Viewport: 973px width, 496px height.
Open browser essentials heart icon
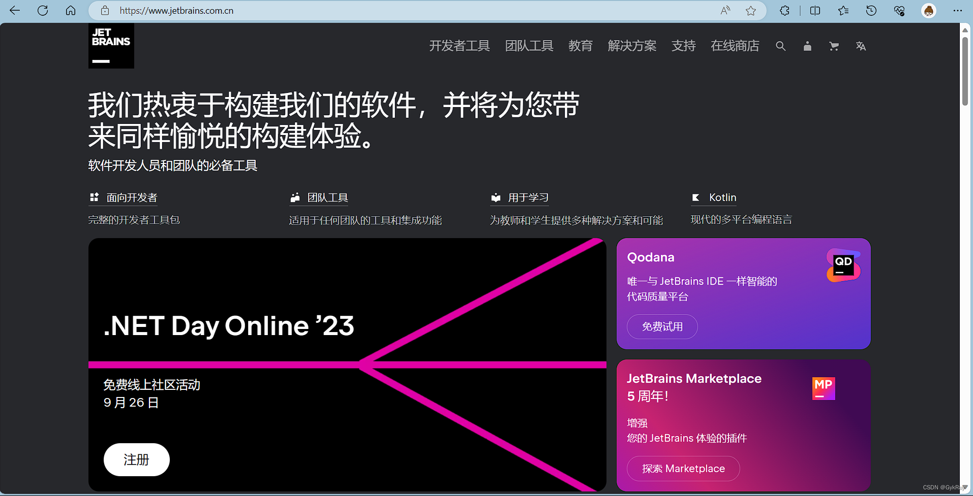(x=899, y=10)
